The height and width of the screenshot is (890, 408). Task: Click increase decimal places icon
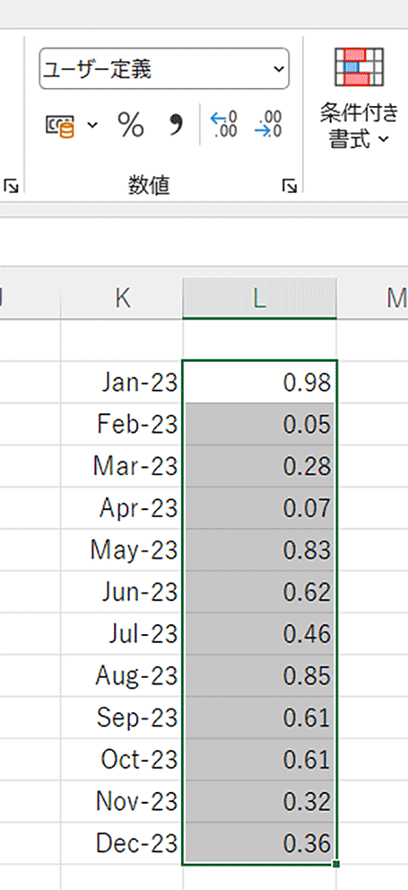click(x=224, y=125)
